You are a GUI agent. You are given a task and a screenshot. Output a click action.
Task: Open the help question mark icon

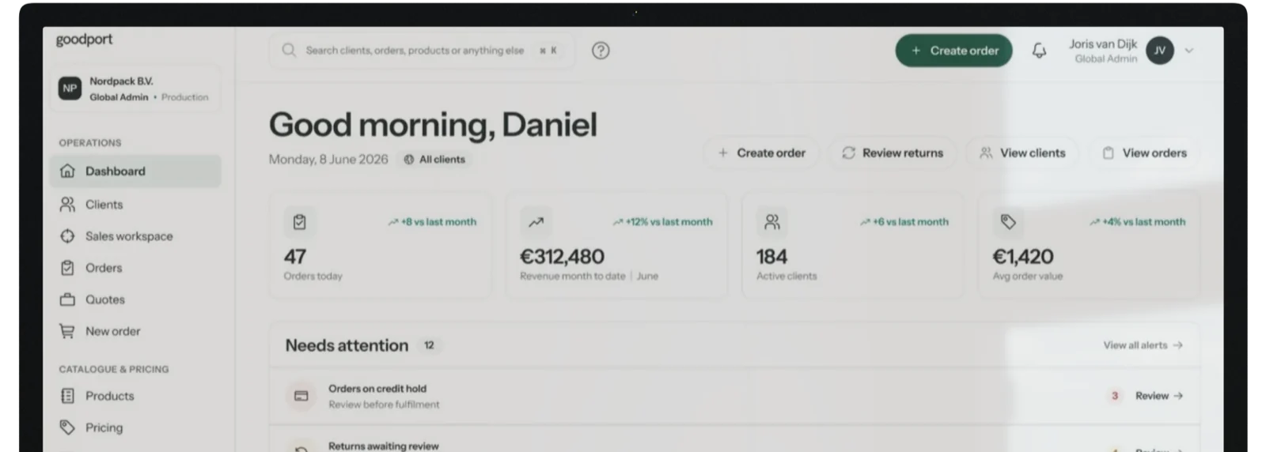click(601, 51)
